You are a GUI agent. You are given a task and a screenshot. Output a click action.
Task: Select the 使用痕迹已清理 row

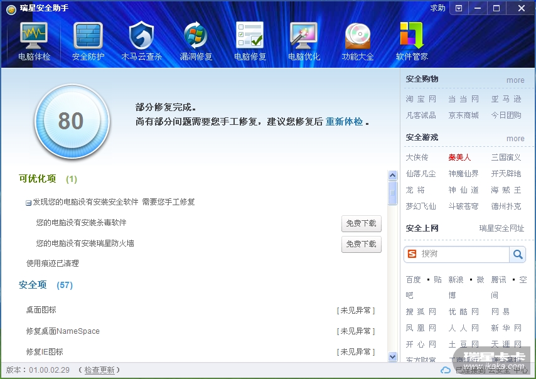[x=52, y=264]
